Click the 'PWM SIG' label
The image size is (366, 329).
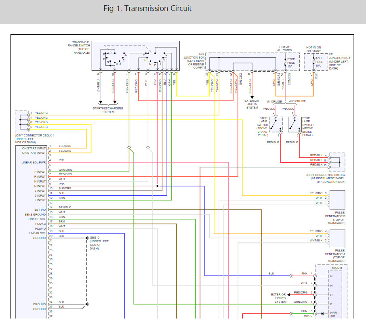pyautogui.click(x=334, y=314)
